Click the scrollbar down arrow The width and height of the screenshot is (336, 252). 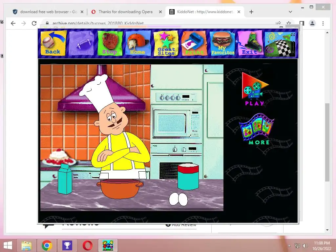point(327,230)
